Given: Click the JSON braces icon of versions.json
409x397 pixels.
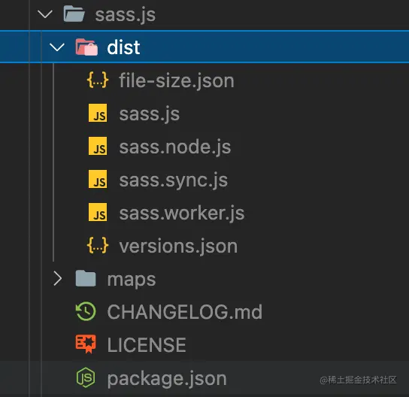Looking at the screenshot, I should tap(98, 245).
